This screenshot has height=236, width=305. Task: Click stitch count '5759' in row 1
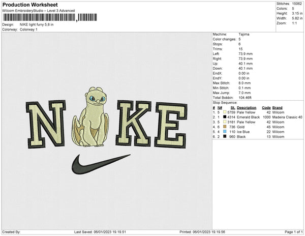click(231, 112)
